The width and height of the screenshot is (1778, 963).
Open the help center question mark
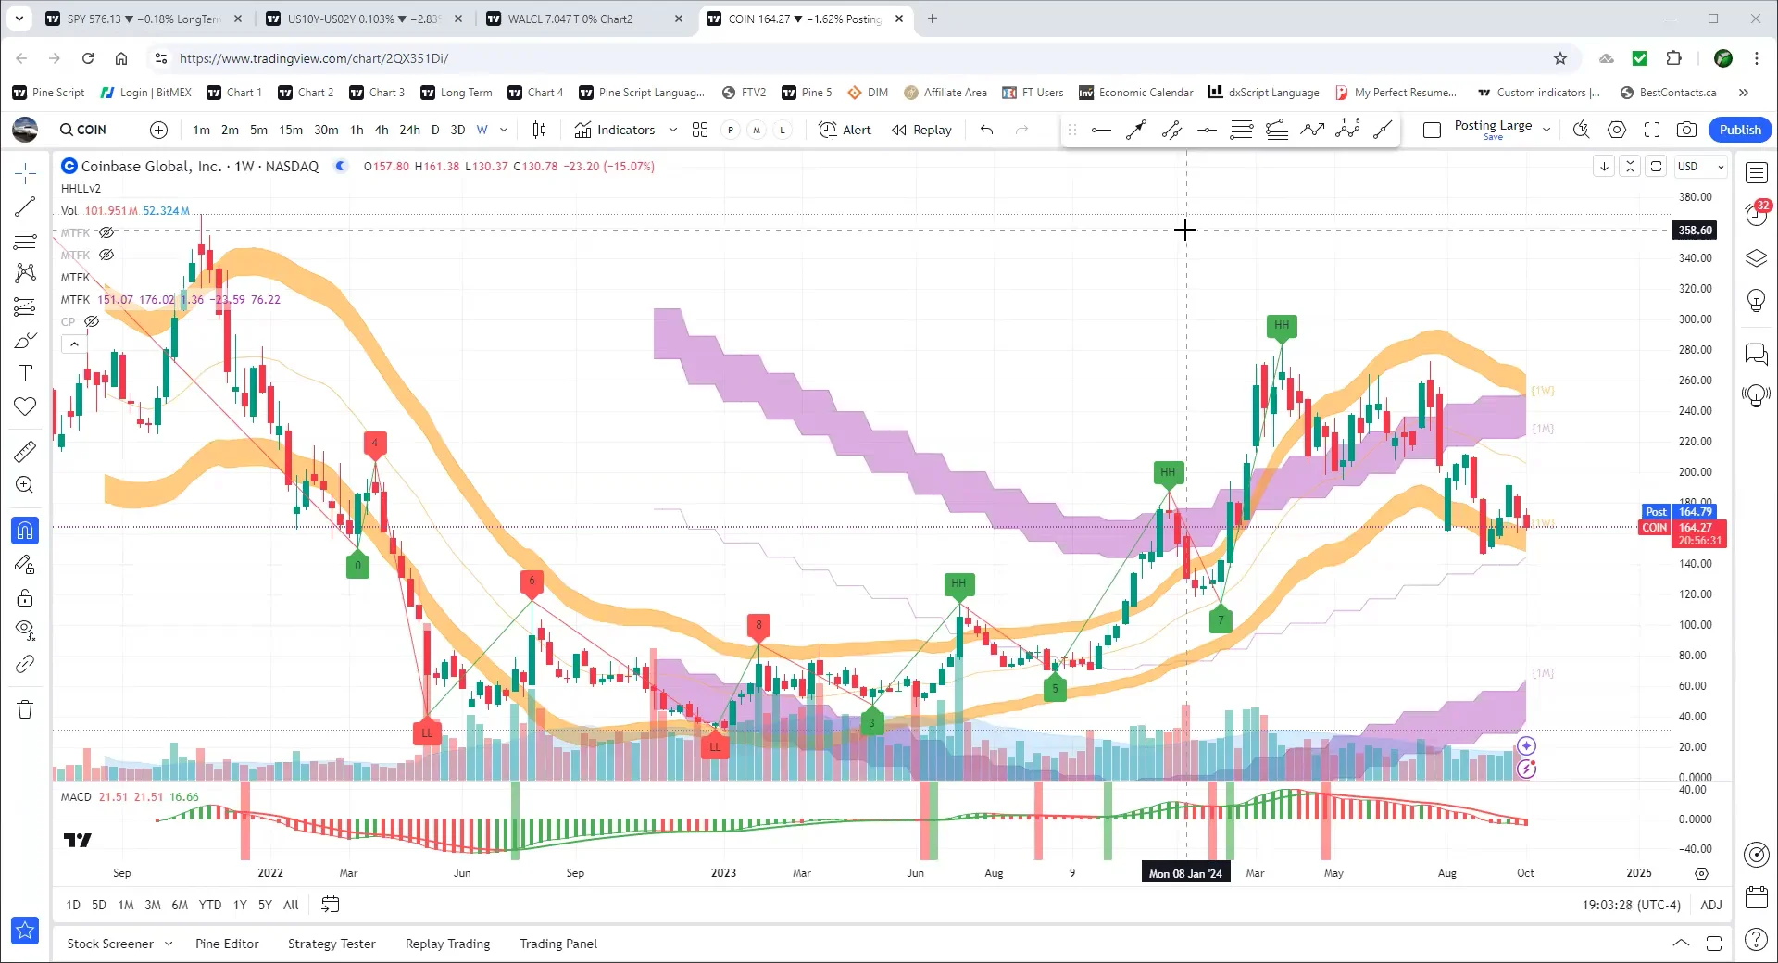1757,940
